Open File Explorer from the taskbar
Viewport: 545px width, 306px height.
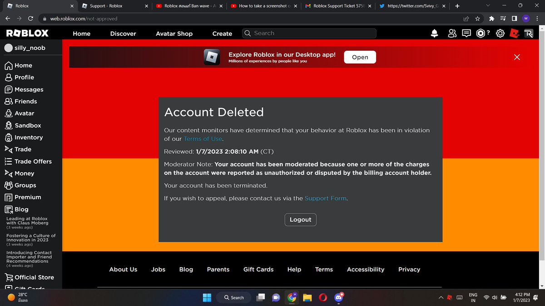click(307, 297)
